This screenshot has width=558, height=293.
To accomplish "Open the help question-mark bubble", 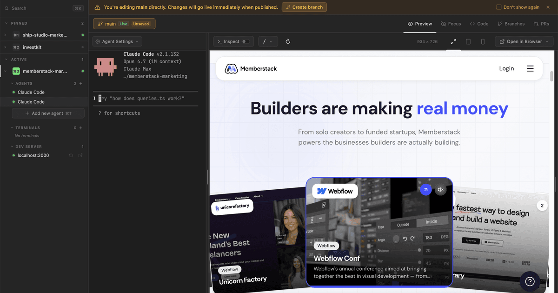I will tap(530, 281).
